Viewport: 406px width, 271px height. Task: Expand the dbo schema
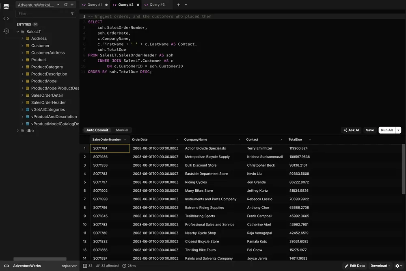click(x=18, y=130)
